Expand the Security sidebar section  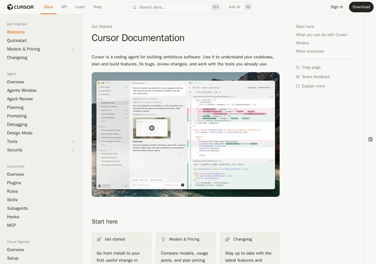click(73, 150)
